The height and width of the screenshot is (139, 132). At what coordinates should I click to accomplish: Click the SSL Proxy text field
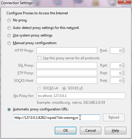point(67,65)
